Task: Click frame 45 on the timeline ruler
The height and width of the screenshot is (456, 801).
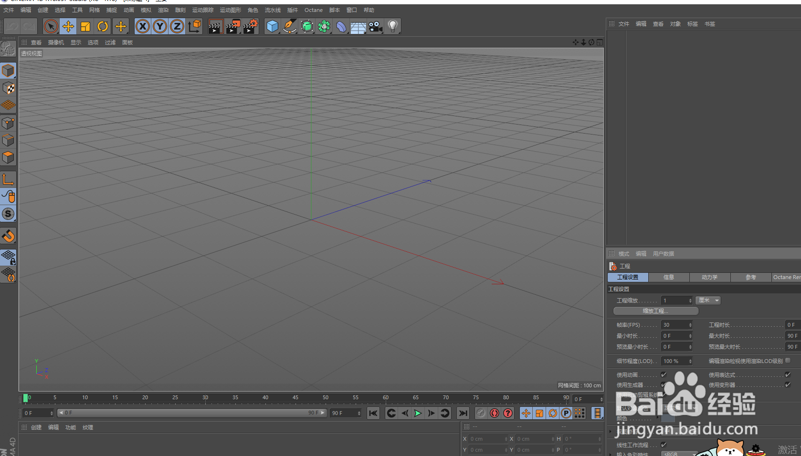Action: pyautogui.click(x=295, y=398)
